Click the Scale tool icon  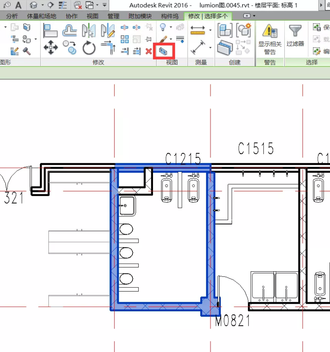pyautogui.click(x=136, y=39)
